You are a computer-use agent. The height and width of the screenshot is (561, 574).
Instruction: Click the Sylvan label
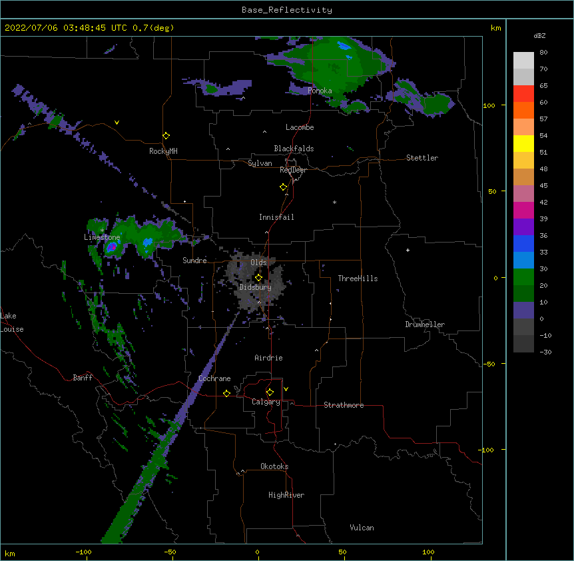coord(260,163)
